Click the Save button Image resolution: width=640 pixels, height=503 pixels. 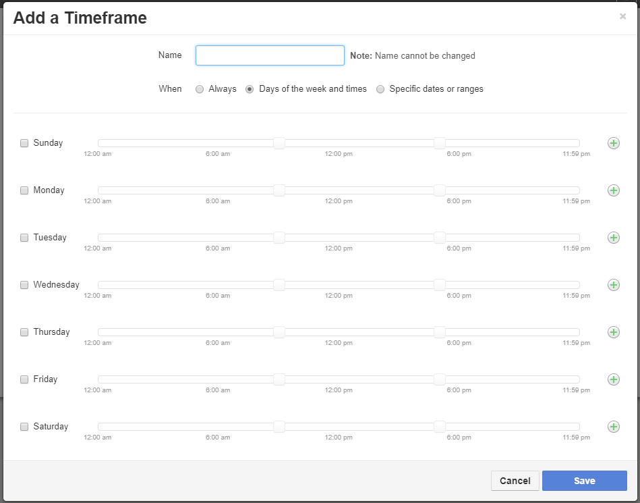click(584, 481)
